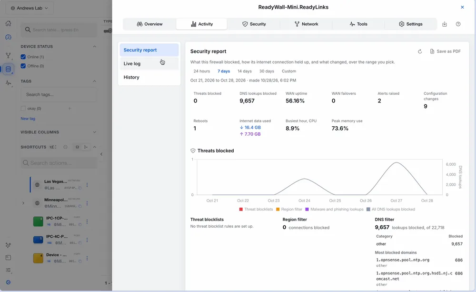
Task: Open the Live log page
Action: coord(149,63)
